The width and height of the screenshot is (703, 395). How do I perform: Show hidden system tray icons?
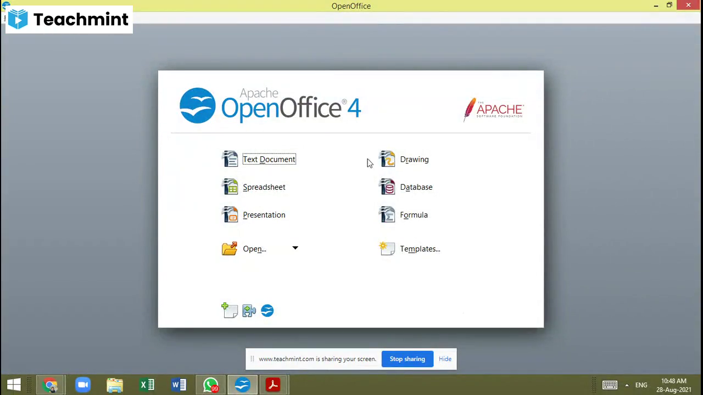627,385
